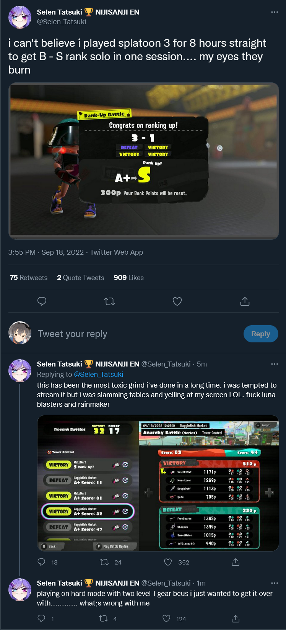Image resolution: width=286 pixels, height=630 pixels.
Task: Like the main Splatoon 3 tweet
Action: (x=177, y=301)
